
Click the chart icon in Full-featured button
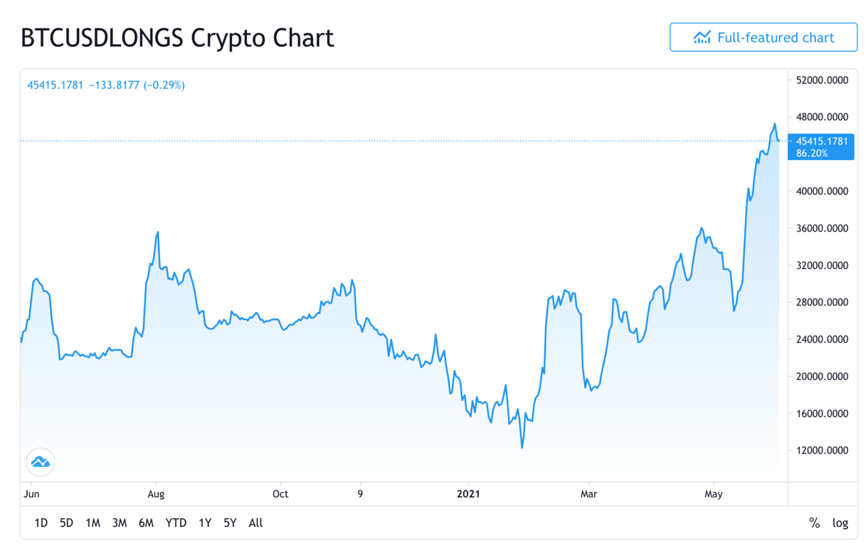click(x=702, y=38)
